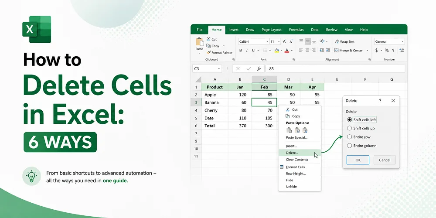Center text horizontally in the ribbon
436x218 pixels.
[307, 50]
